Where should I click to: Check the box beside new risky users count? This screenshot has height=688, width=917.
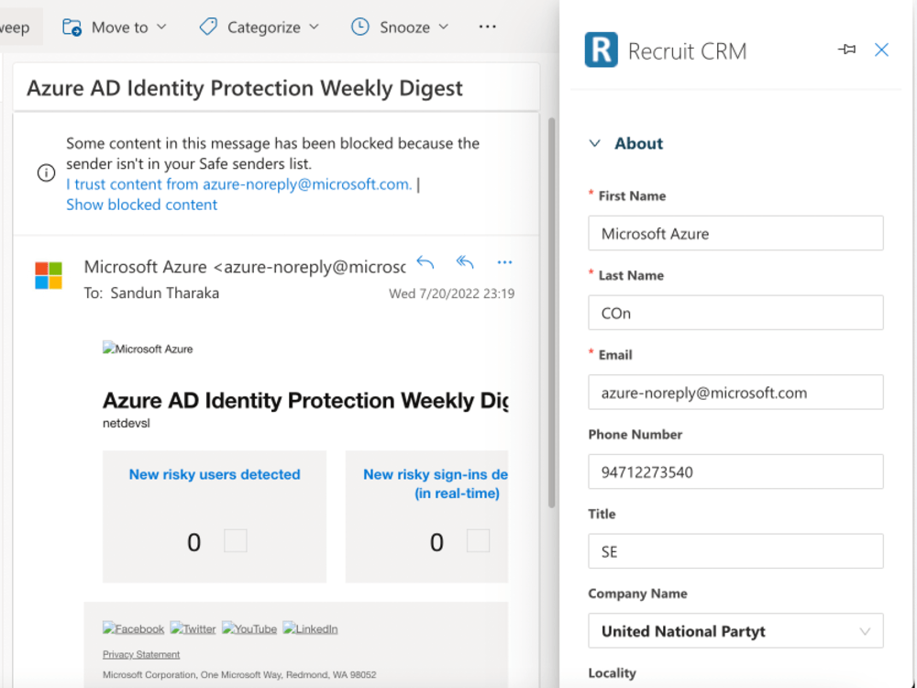[235, 541]
